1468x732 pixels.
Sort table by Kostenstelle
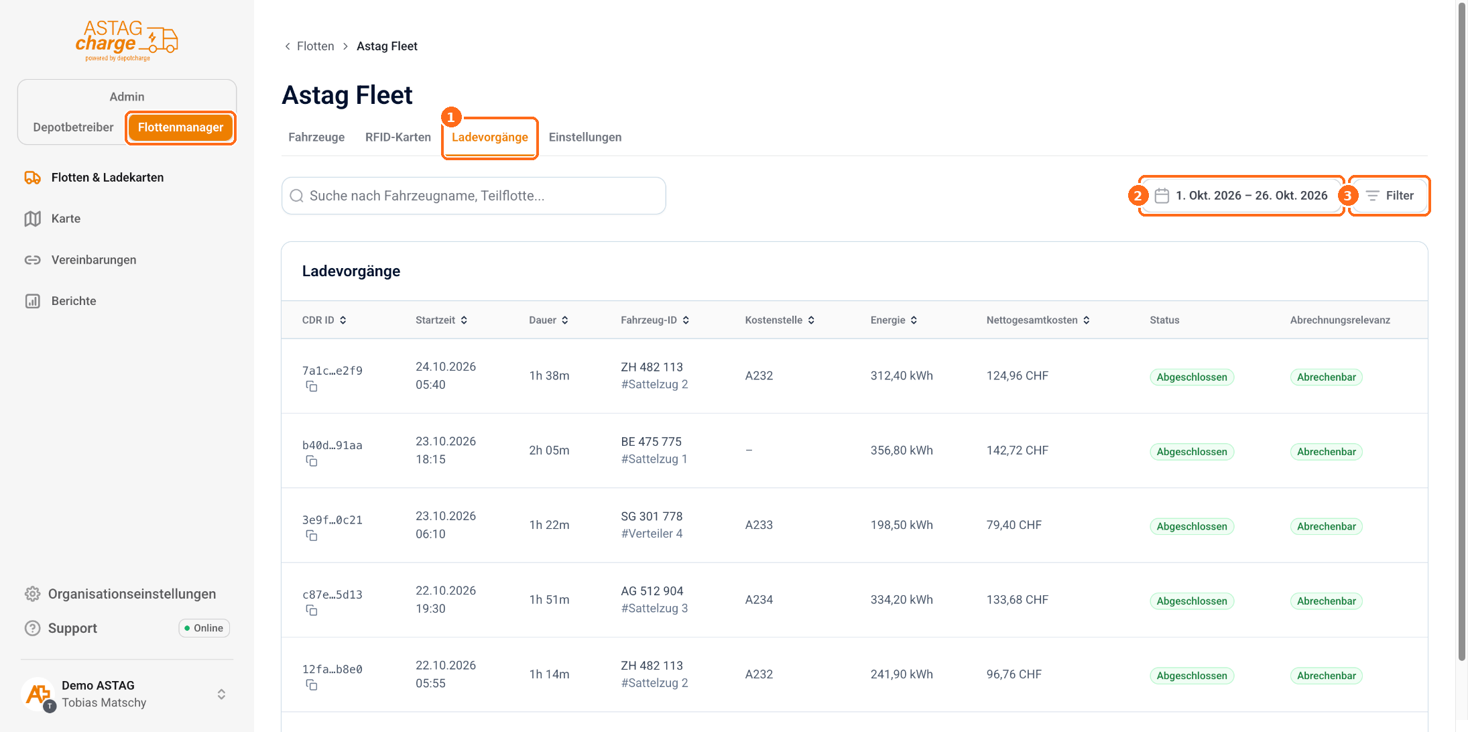pyautogui.click(x=780, y=320)
